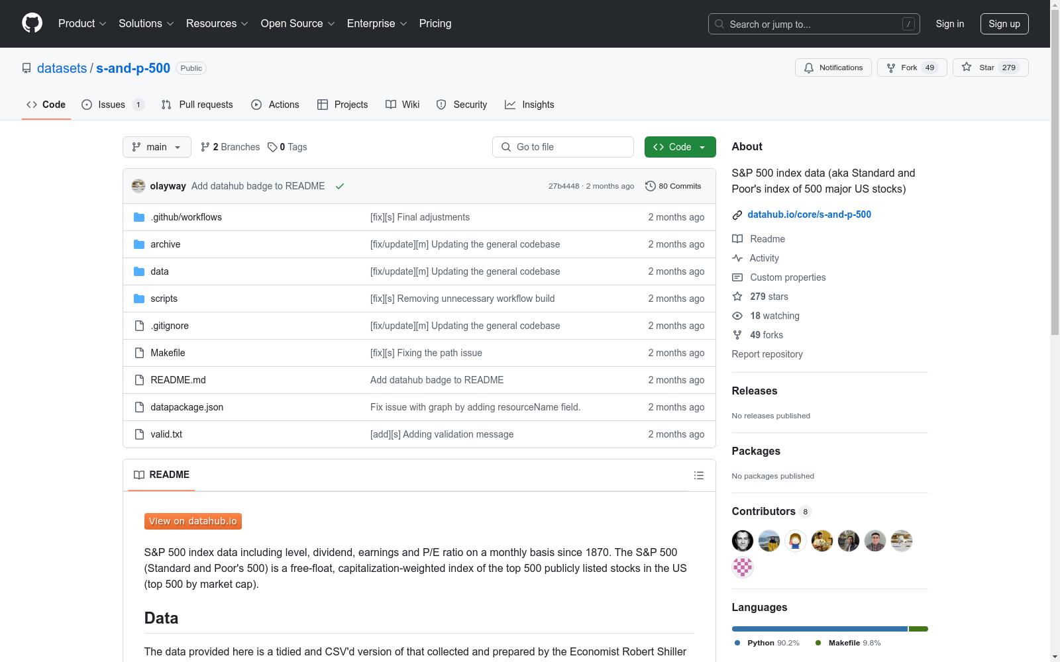The image size is (1060, 662).
Task: Click the pink checkered contributor avatar
Action: tap(743, 567)
